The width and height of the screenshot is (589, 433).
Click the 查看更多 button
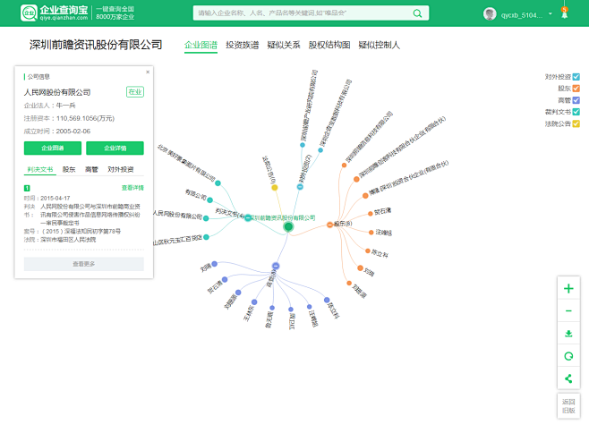[x=84, y=264]
